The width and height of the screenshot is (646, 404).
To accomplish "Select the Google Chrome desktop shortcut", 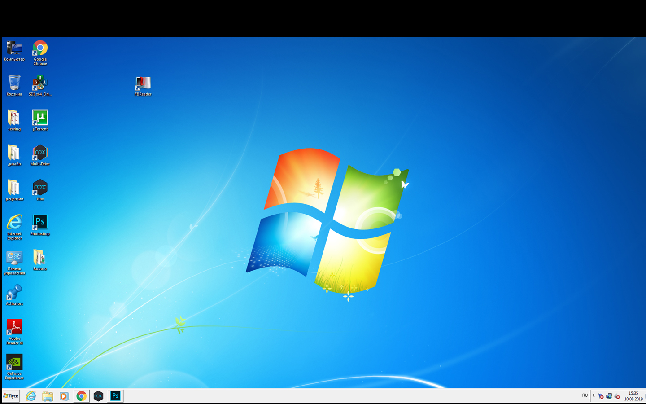I will click(40, 53).
